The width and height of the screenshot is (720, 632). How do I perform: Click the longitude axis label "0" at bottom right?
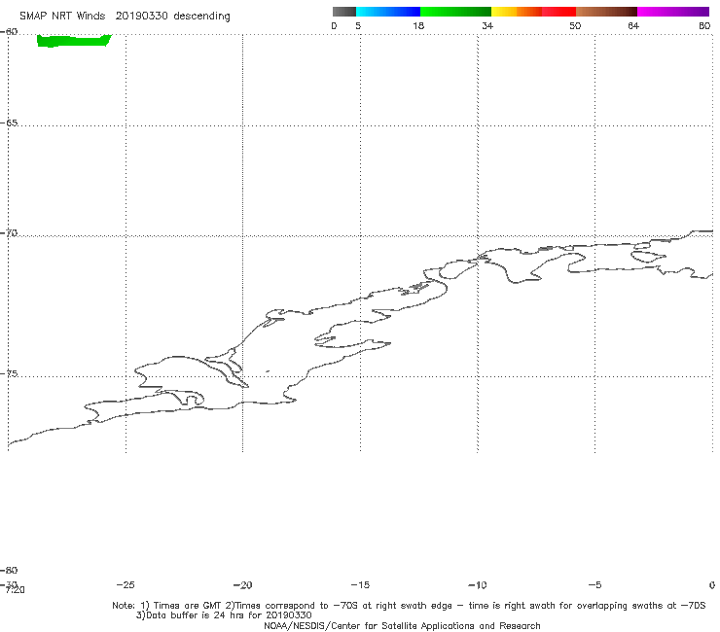[x=712, y=585]
